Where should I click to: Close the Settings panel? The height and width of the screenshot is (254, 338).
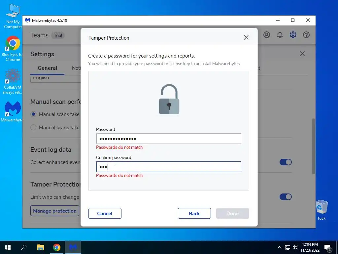pos(302,54)
